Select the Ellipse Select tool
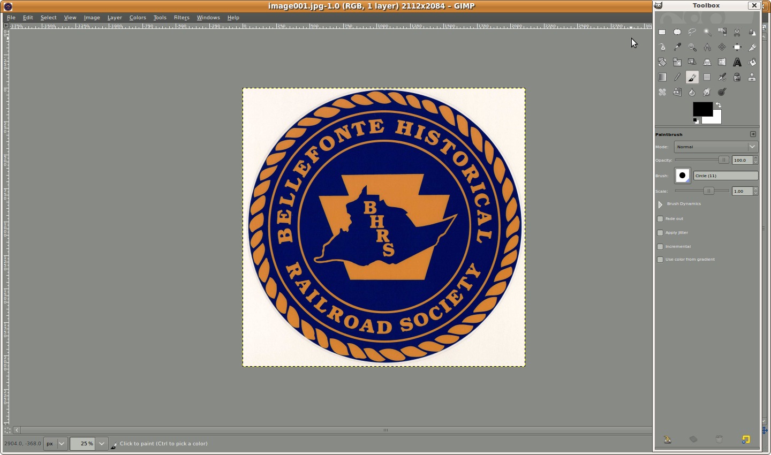Viewport: 771px width, 455px height. tap(677, 32)
